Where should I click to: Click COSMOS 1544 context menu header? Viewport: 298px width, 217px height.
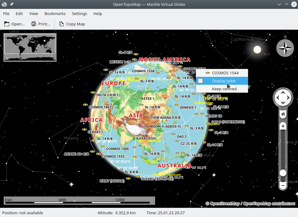[222, 73]
